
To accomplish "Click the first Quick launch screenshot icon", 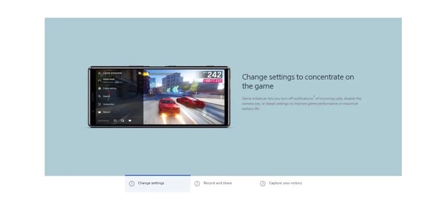I will pos(115,121).
